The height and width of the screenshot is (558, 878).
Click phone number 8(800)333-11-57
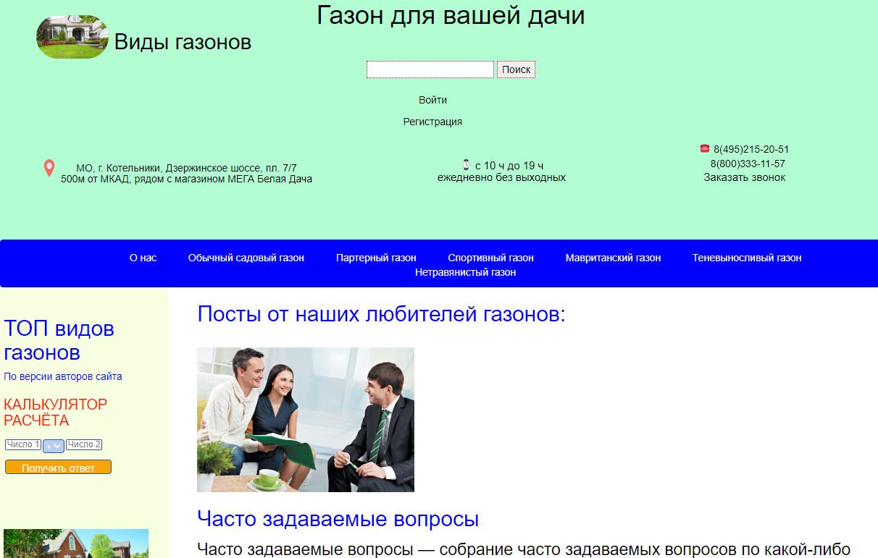pos(748,164)
